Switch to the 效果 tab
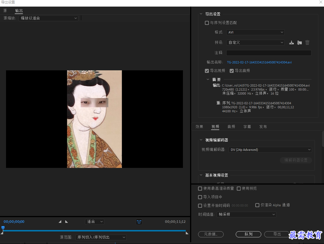The width and height of the screenshot is (324, 244). 199,127
